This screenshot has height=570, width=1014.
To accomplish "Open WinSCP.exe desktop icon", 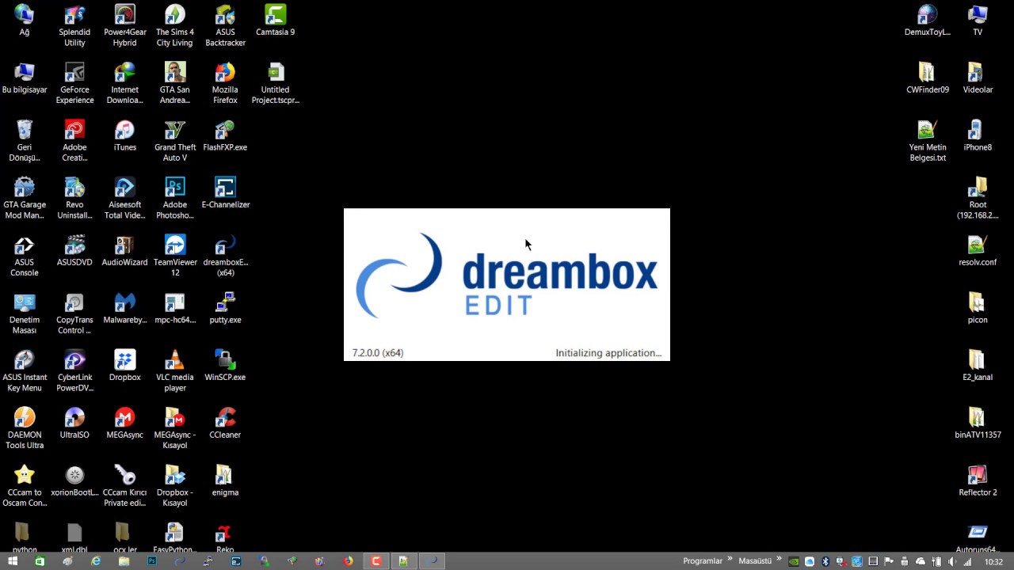I will [225, 366].
